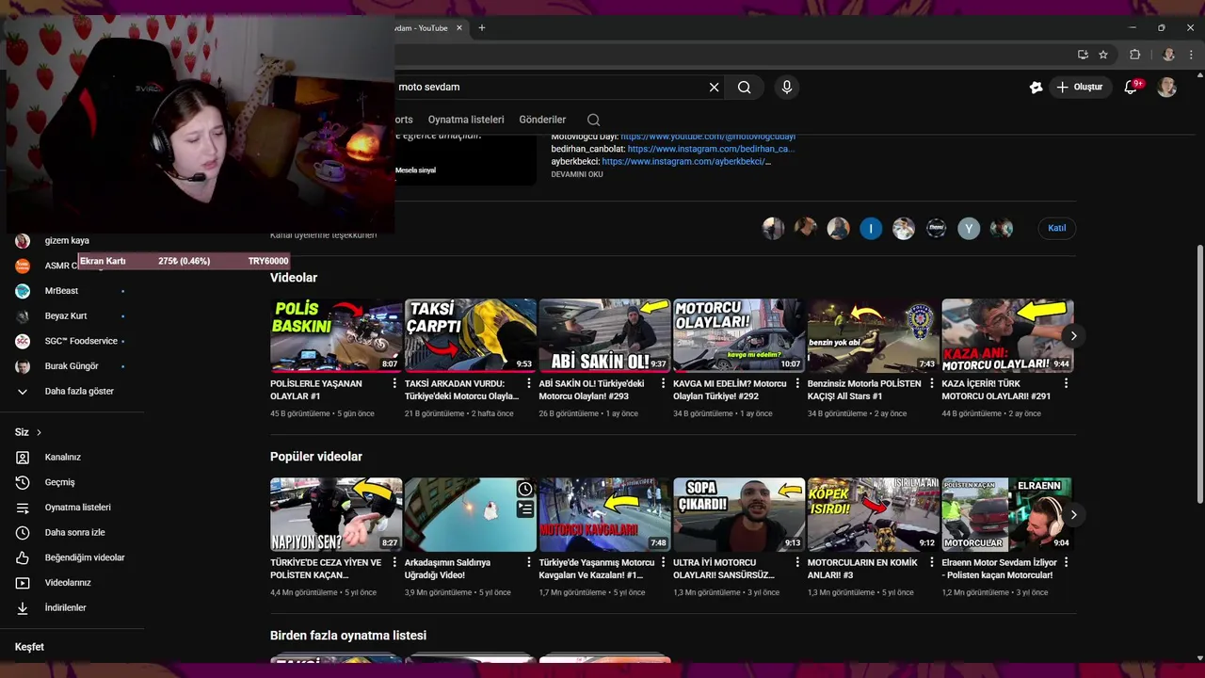
Task: Open Beyaz Kurt subscription channel
Action: tap(72, 315)
